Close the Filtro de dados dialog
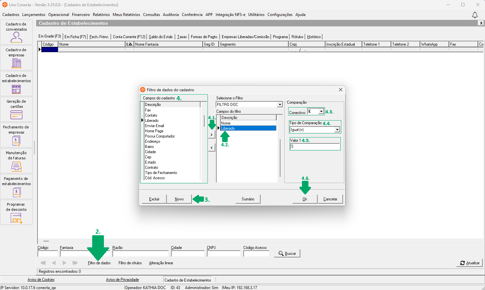The image size is (485, 290). [x=341, y=90]
